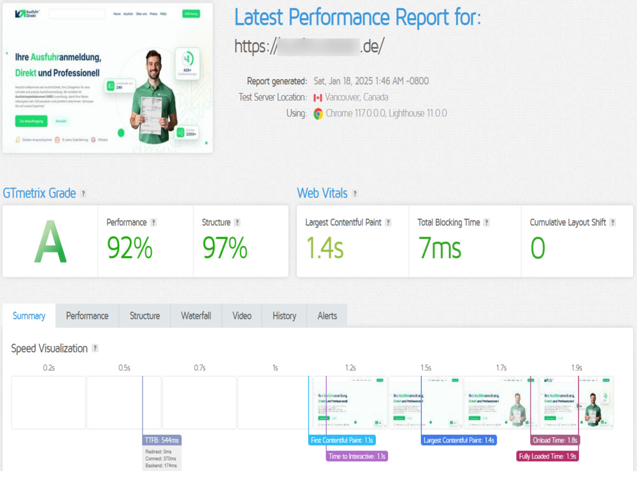Click the tested site URL link

pos(309,47)
